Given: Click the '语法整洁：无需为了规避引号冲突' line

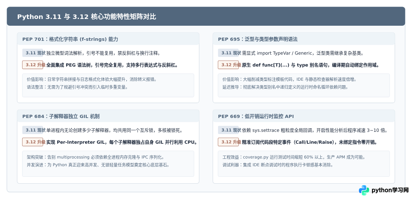Looking at the screenshot, I should tap(77, 87).
